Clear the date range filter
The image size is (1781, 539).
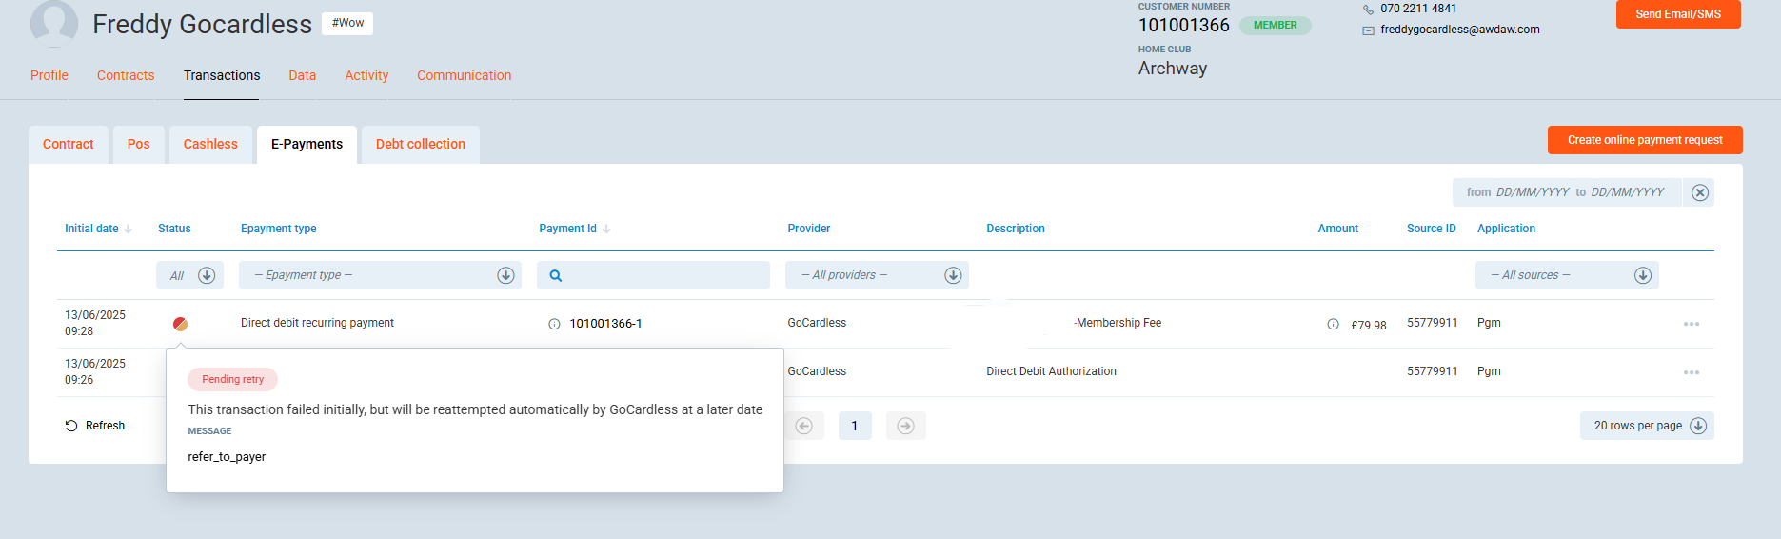point(1699,192)
